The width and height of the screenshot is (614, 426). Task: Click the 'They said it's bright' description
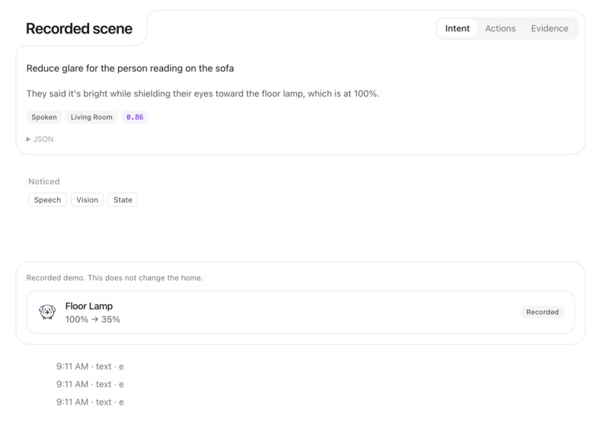pyautogui.click(x=203, y=94)
